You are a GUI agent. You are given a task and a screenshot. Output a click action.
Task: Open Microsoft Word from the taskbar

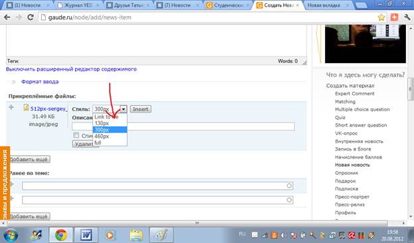(x=86, y=235)
